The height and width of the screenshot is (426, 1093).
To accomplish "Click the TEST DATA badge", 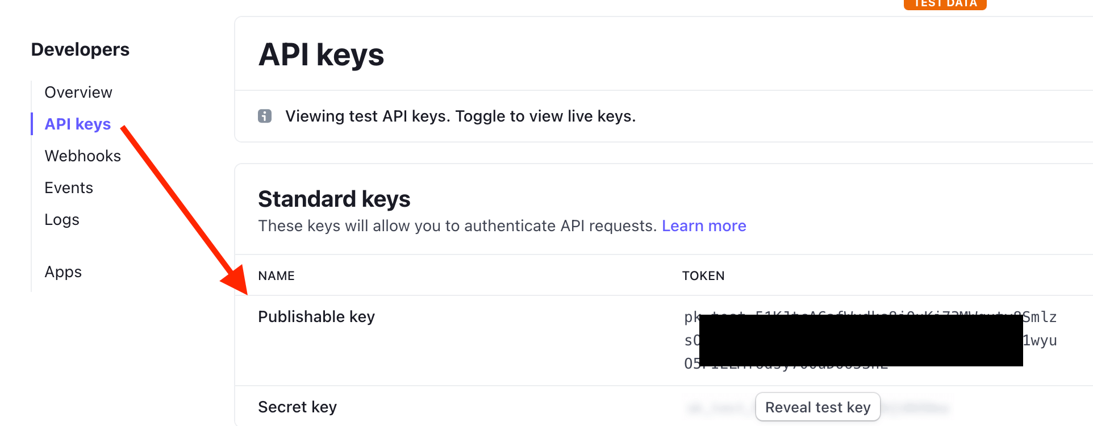I will pyautogui.click(x=945, y=4).
